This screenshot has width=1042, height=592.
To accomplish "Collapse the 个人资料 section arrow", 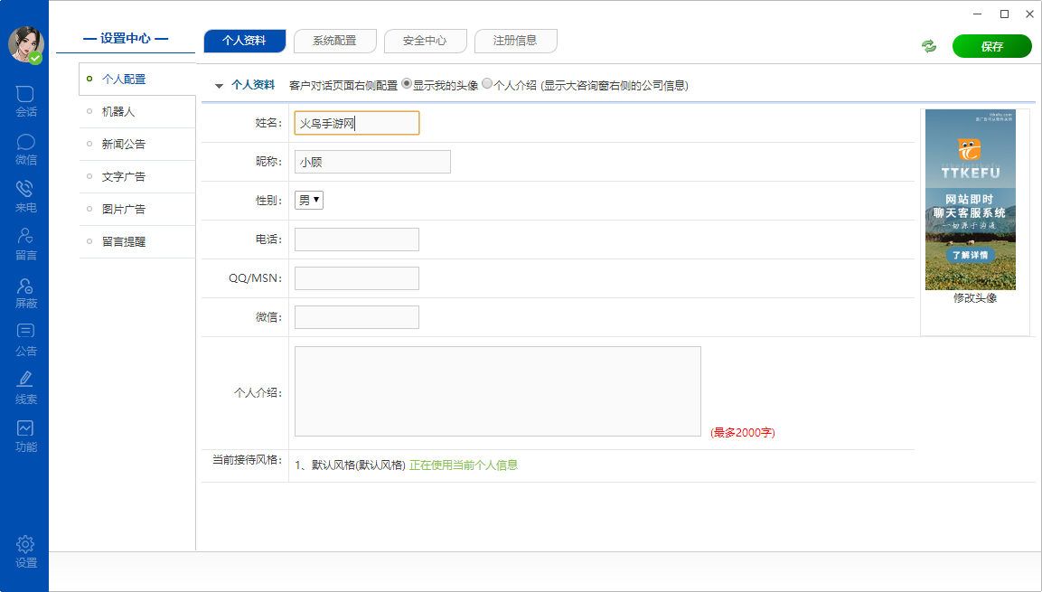I will [219, 86].
